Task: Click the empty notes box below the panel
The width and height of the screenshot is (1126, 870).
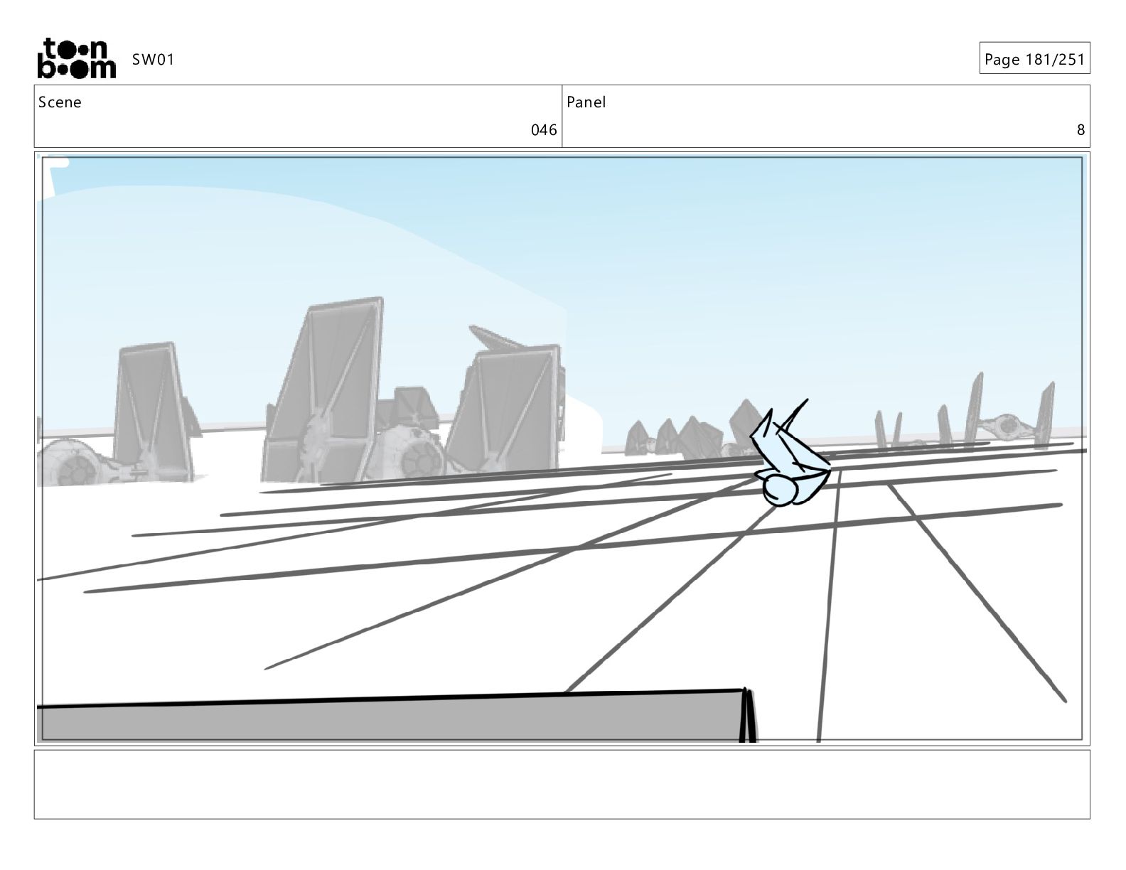Action: (562, 784)
